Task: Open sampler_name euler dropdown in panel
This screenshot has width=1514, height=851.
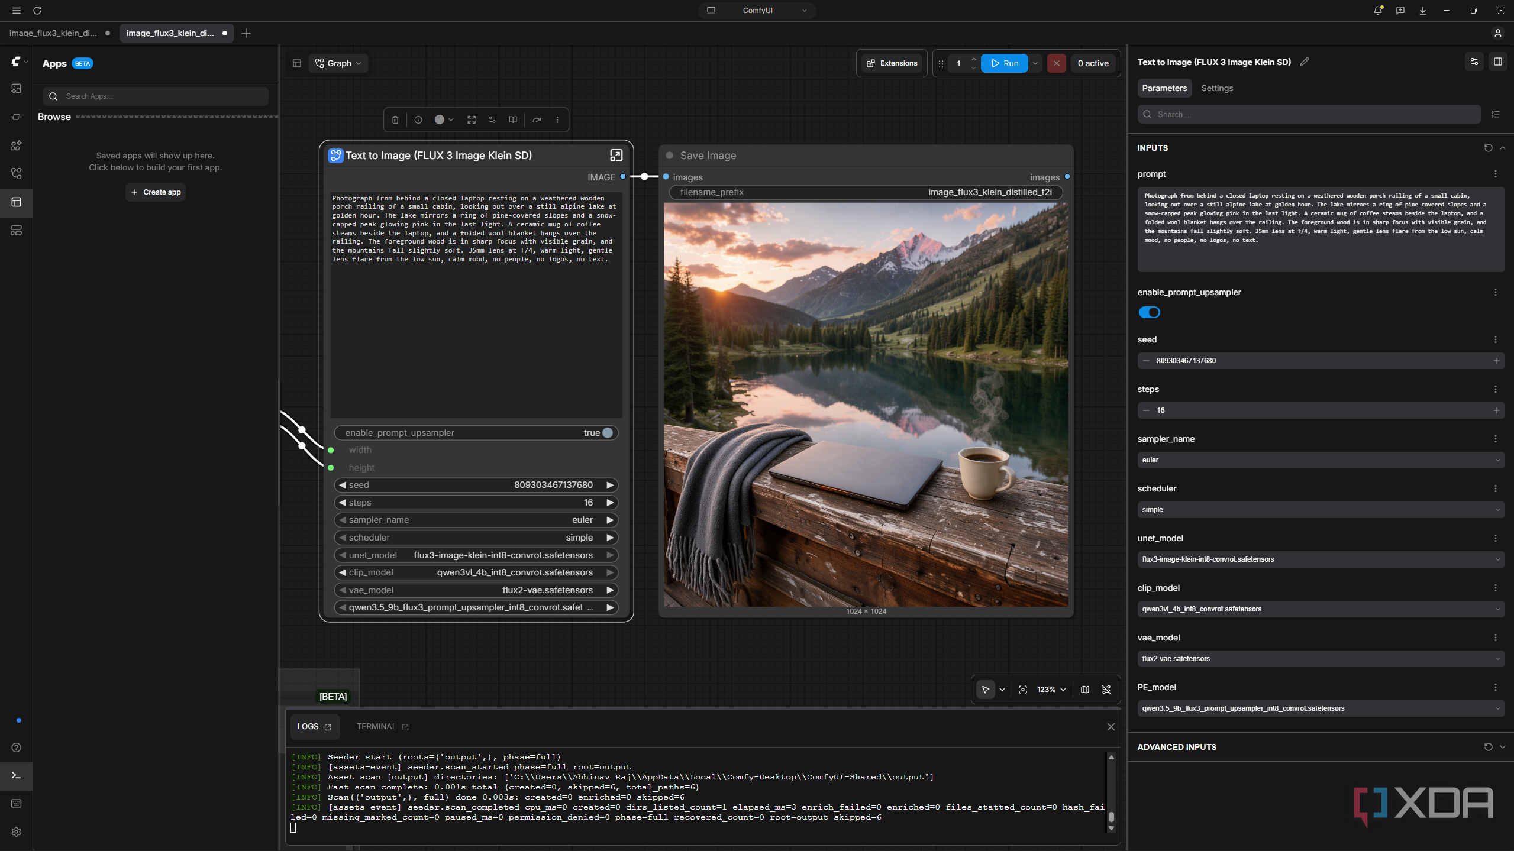Action: 1321,460
